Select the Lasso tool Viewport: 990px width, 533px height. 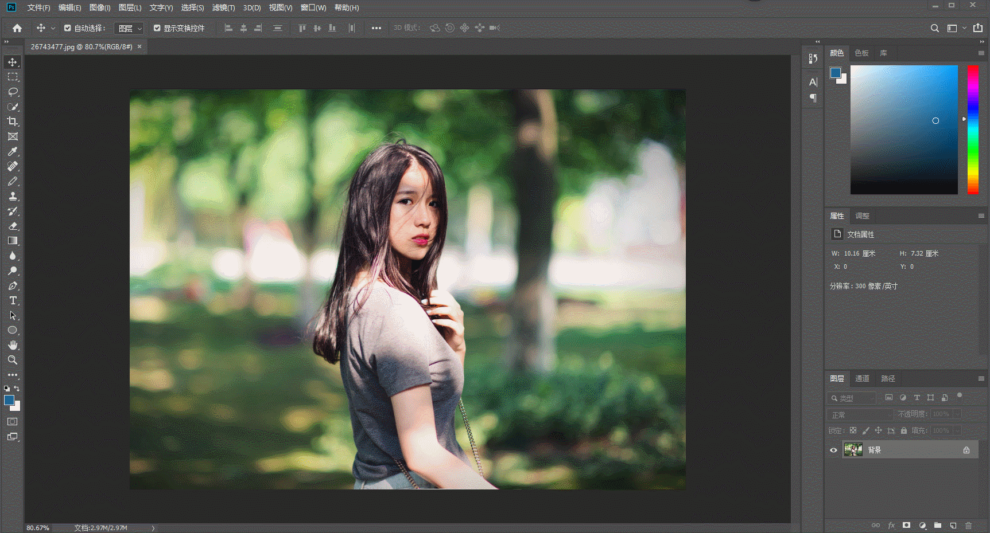pos(12,92)
